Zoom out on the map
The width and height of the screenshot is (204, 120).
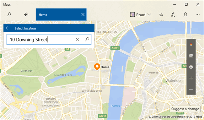coord(191,89)
